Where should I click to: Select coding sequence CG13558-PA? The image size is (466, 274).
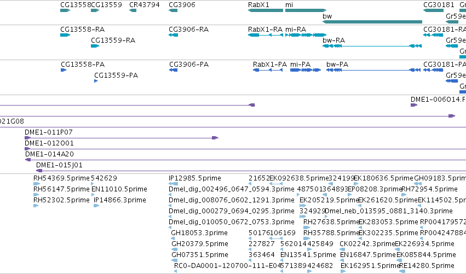(x=64, y=70)
